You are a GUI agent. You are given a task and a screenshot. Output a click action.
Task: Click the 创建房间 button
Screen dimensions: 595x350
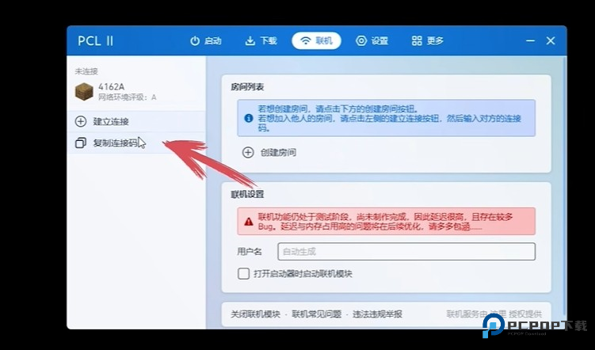[x=269, y=153]
